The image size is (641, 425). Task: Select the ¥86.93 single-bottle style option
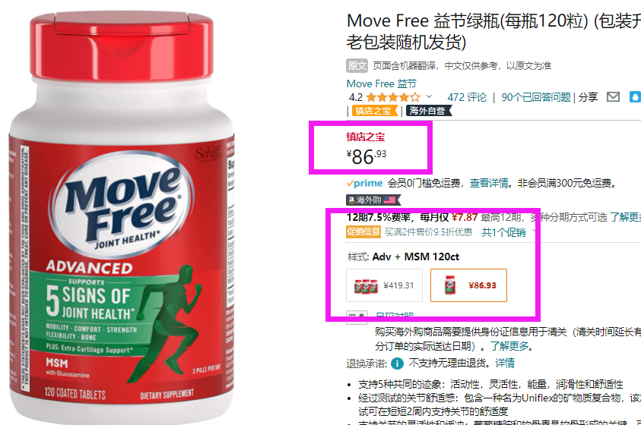[x=468, y=285]
